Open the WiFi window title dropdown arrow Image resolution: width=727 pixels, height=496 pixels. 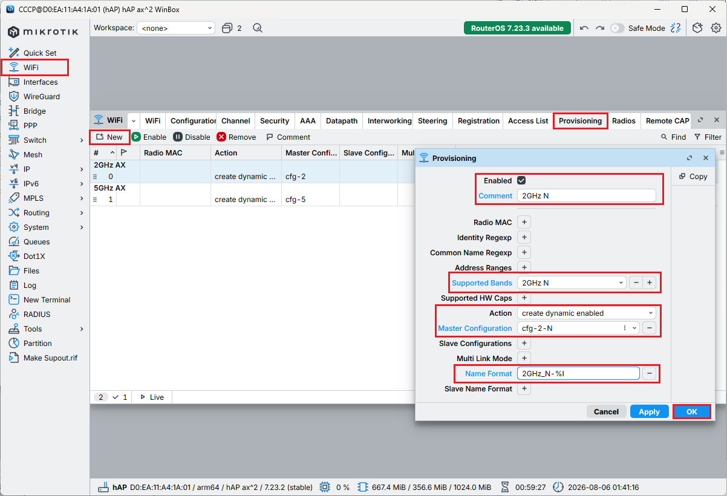(134, 121)
